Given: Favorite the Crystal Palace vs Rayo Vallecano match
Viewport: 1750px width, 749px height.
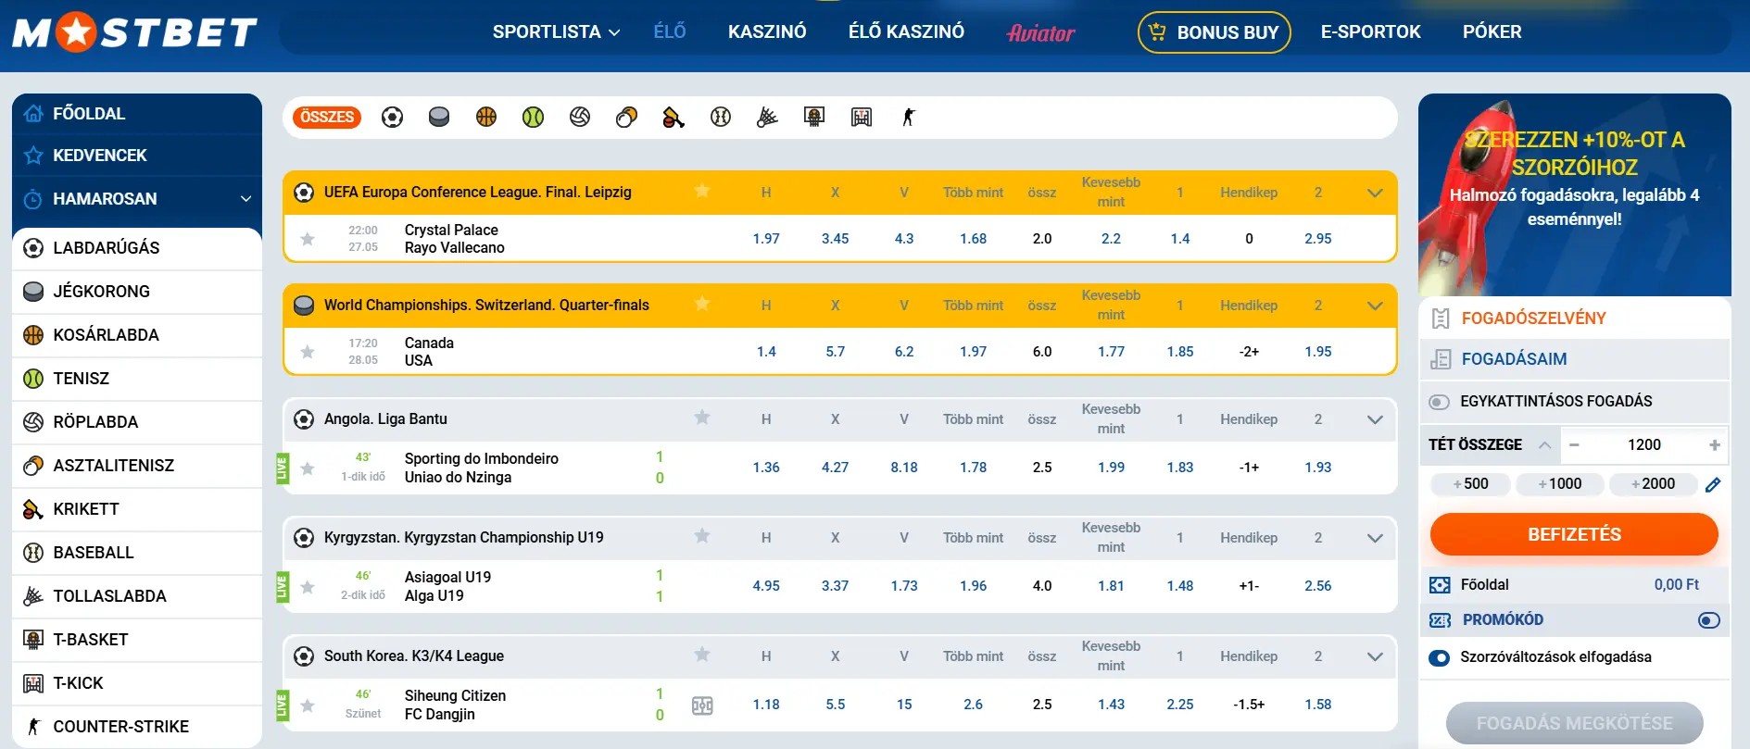Looking at the screenshot, I should coord(308,239).
